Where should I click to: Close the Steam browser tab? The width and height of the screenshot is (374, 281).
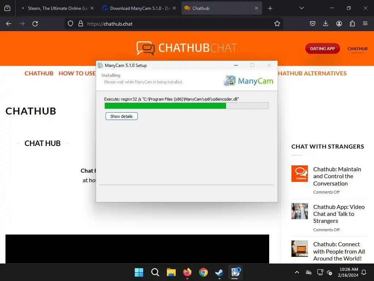[x=92, y=8]
